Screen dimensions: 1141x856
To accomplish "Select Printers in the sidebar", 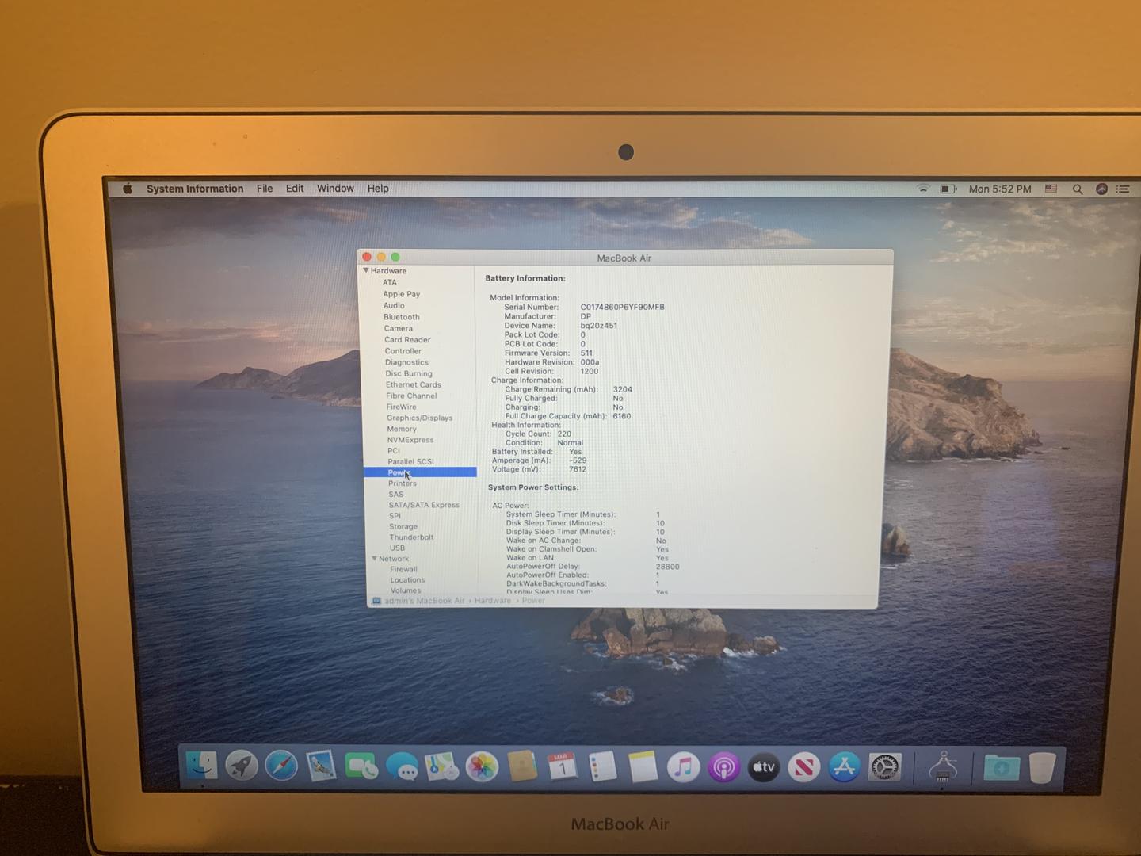I will tap(403, 483).
